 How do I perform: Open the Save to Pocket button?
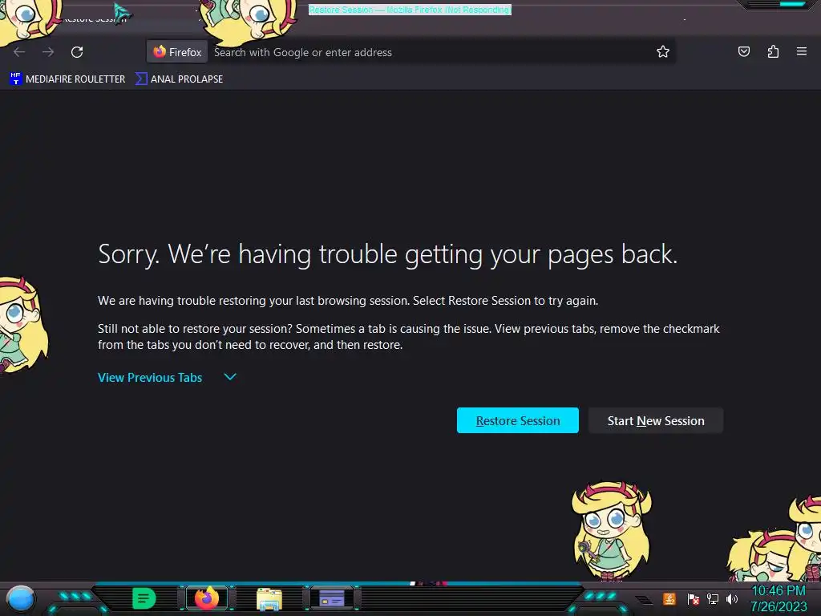click(743, 51)
